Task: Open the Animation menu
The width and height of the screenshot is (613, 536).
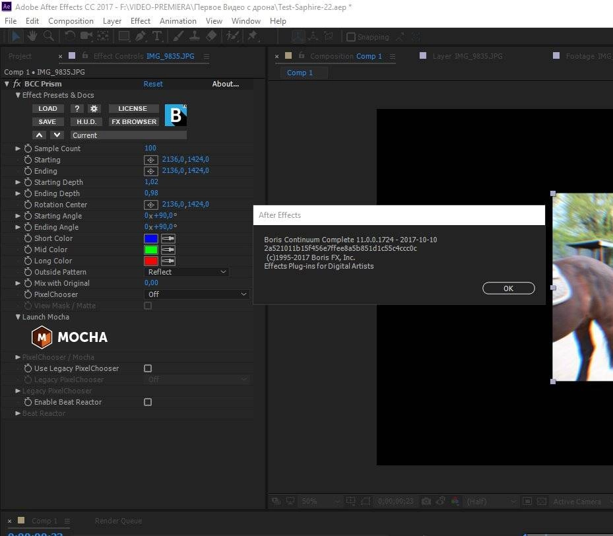Action: click(178, 21)
